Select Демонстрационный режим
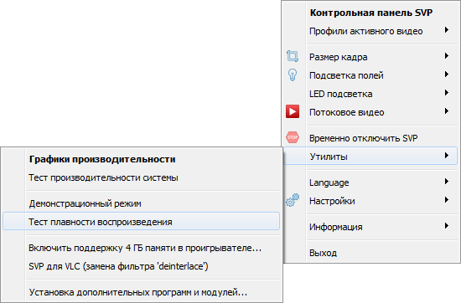This screenshot has height=303, width=461. point(141,203)
